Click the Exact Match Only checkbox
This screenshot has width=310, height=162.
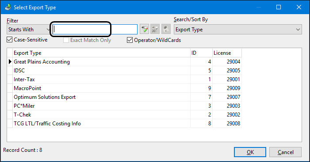point(66,40)
